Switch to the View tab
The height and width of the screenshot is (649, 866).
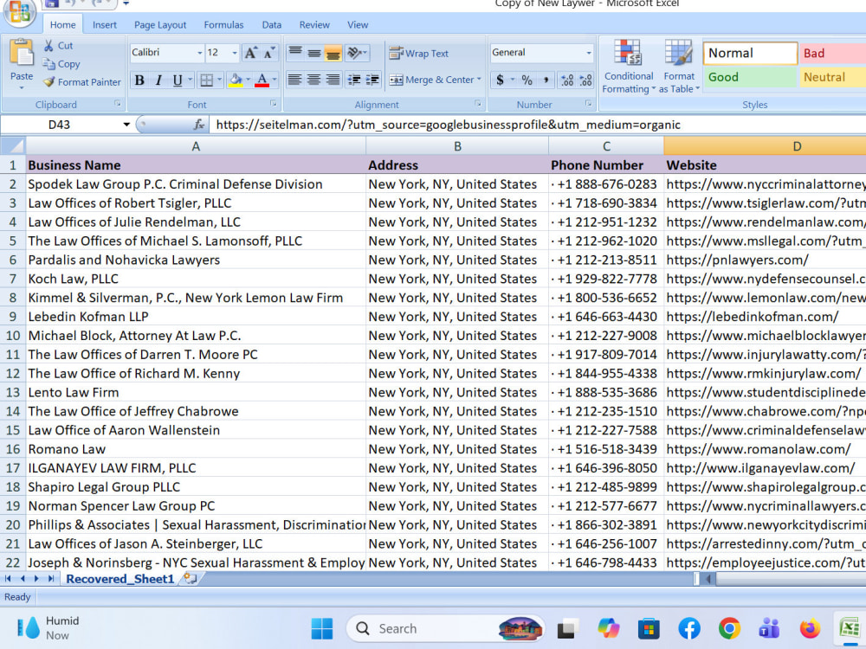(x=358, y=25)
